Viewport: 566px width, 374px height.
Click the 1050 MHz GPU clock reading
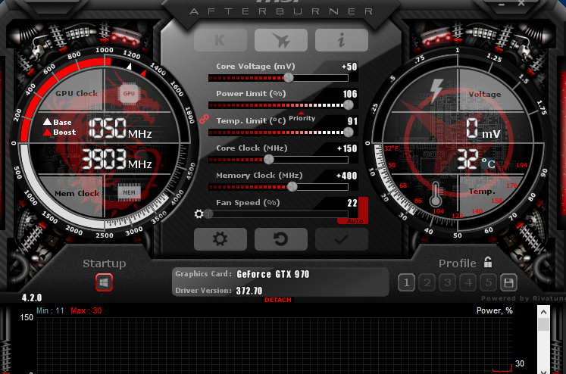(120, 128)
